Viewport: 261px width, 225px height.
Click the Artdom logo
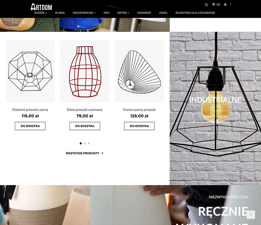pos(41,7)
